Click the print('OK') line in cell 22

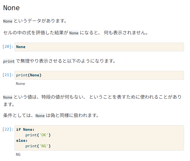pyautogui.click(x=38, y=135)
